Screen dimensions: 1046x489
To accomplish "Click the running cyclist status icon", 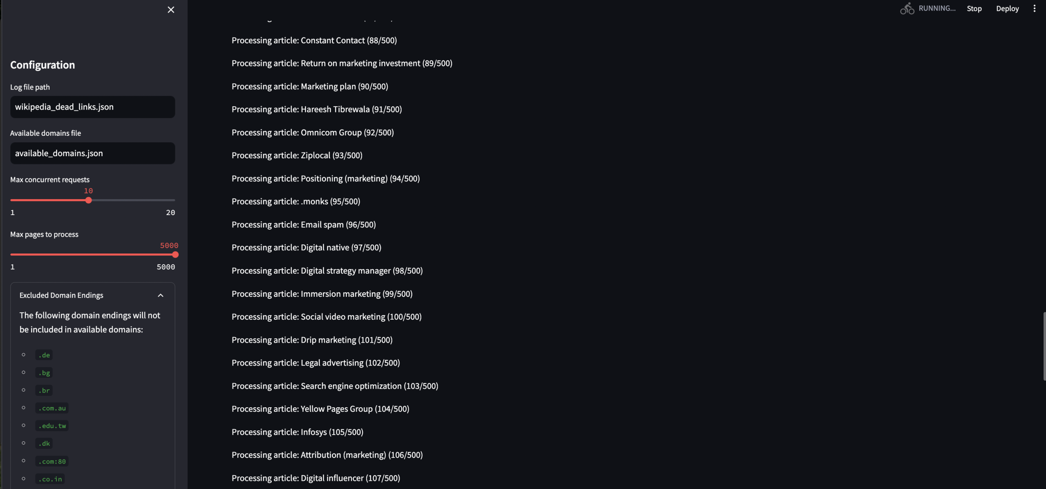I will point(907,9).
